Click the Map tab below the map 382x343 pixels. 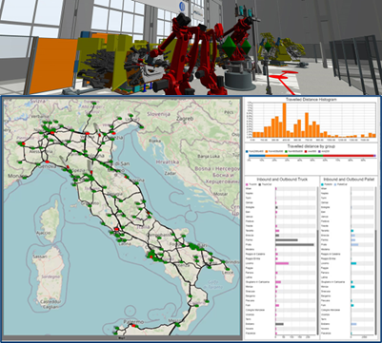pyautogui.click(x=121, y=337)
